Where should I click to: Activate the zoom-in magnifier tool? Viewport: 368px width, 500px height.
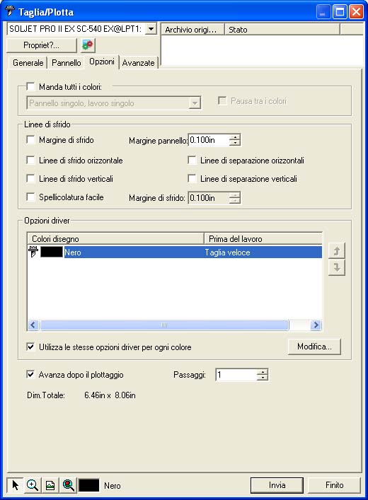tap(33, 485)
